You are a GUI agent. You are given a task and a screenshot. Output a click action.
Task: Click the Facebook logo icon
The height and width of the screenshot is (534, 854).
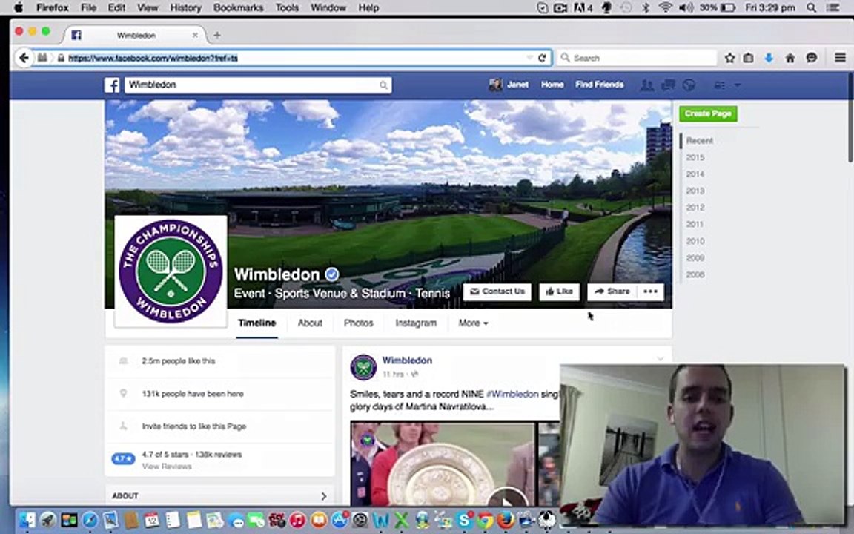(112, 85)
